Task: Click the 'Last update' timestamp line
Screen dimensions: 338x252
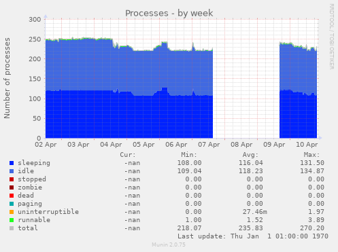Action: coord(253,236)
